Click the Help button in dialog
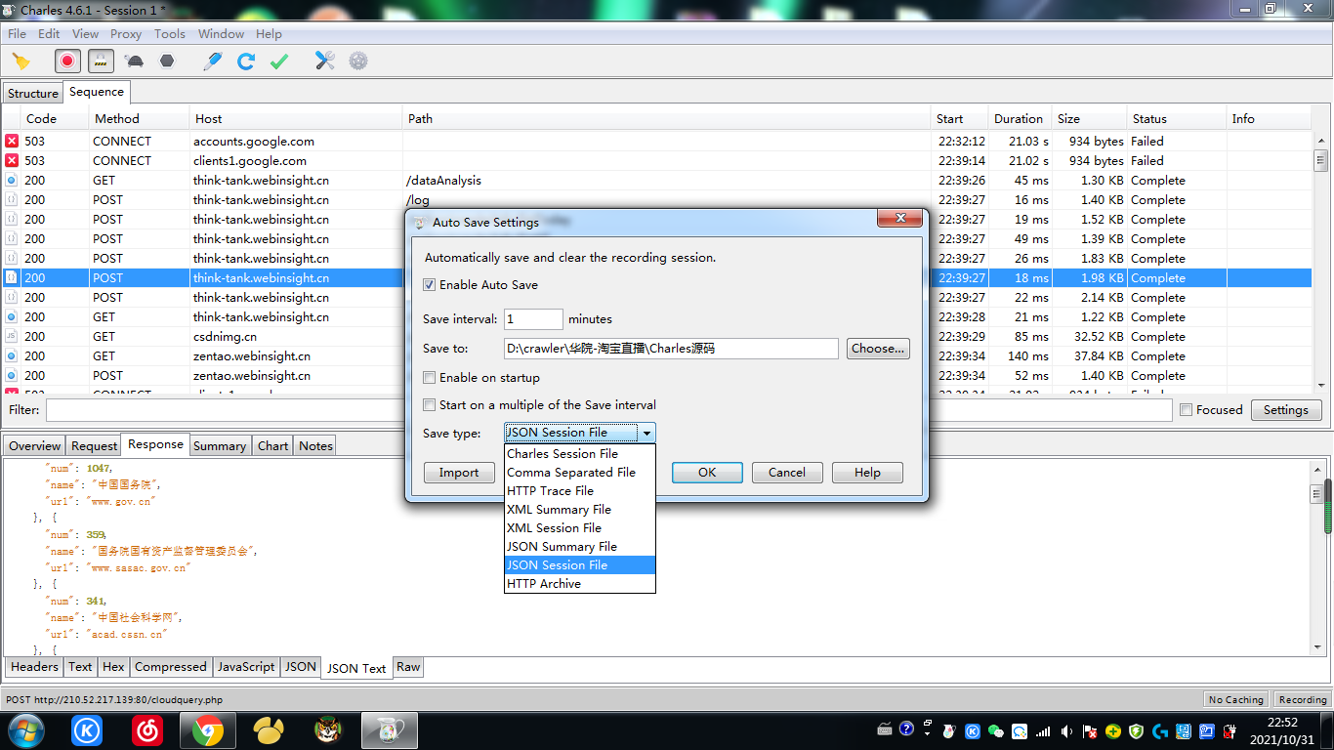Image resolution: width=1334 pixels, height=750 pixels. 867,473
